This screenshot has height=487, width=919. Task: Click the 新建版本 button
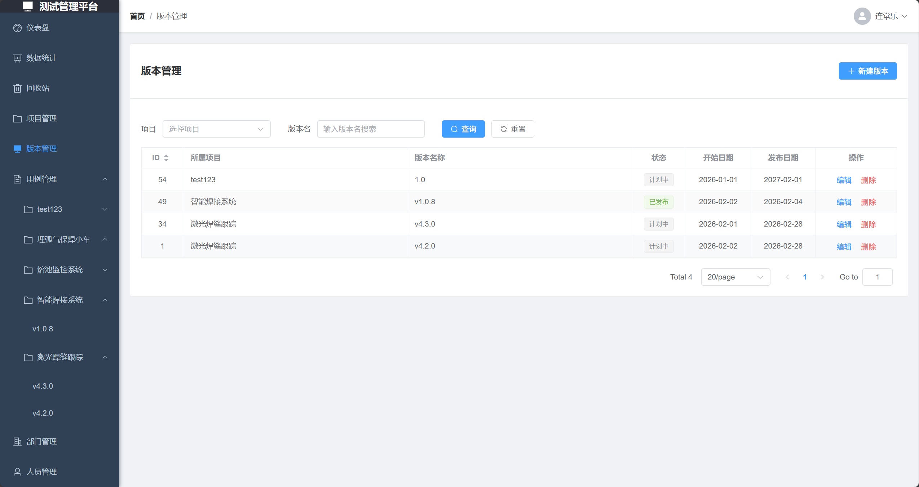tap(867, 71)
